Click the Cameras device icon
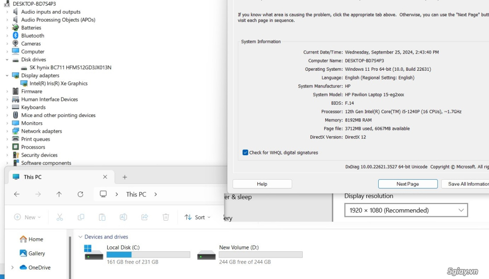The image size is (489, 279). click(x=15, y=43)
